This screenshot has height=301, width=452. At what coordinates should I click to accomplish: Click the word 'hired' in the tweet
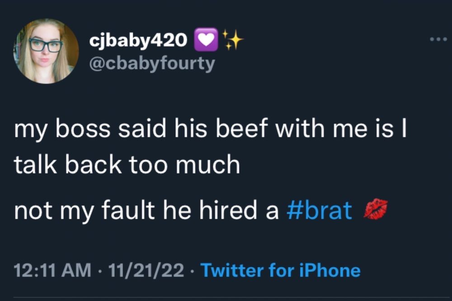point(228,209)
